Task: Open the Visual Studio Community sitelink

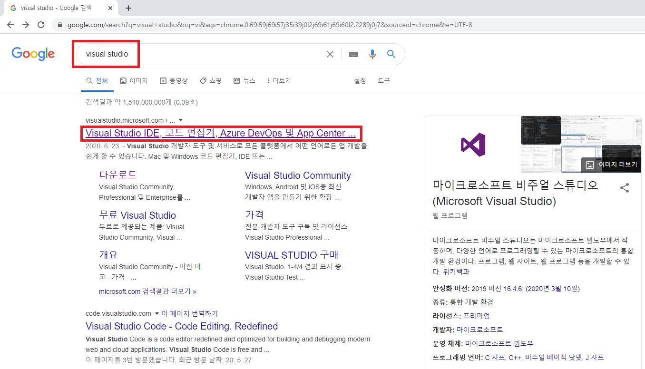Action: point(298,175)
